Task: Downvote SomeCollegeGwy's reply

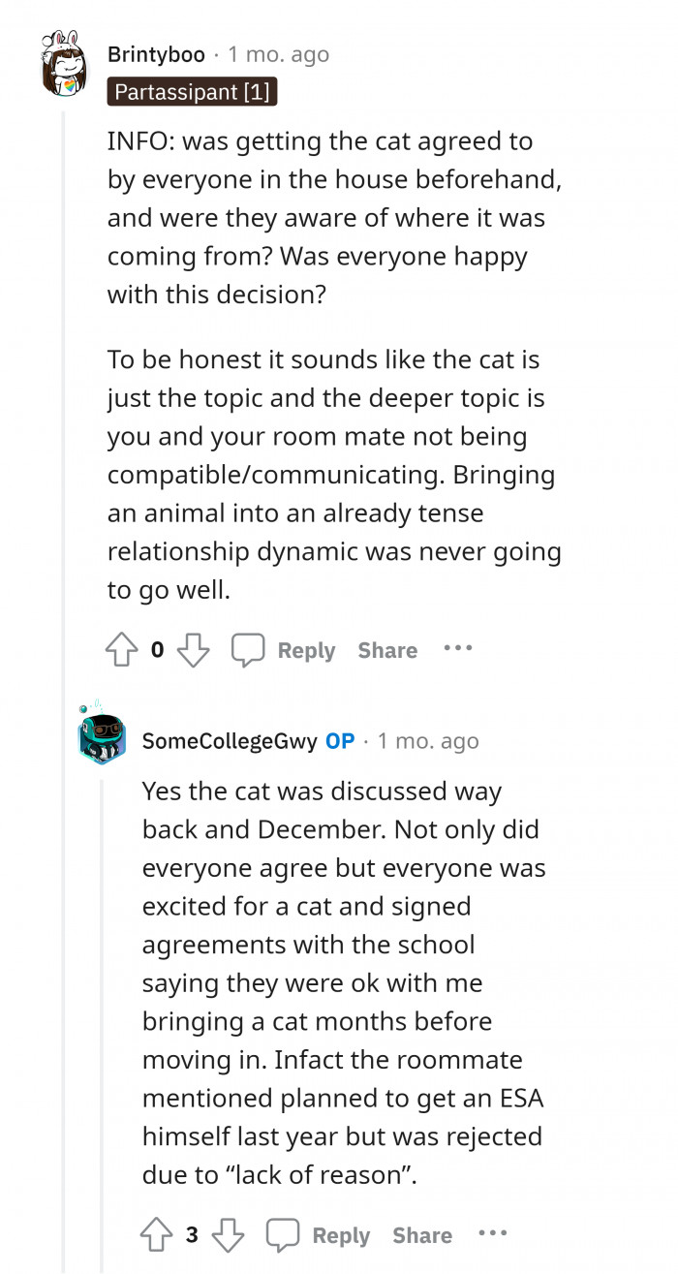Action: (x=229, y=1235)
